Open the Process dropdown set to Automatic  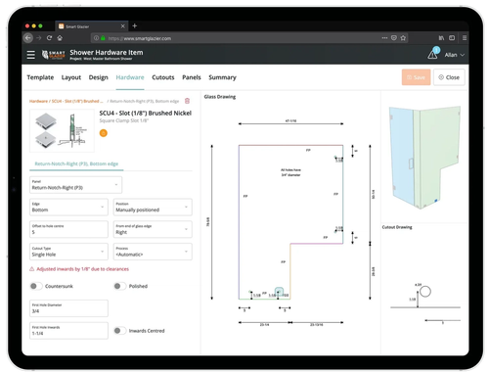pos(153,252)
